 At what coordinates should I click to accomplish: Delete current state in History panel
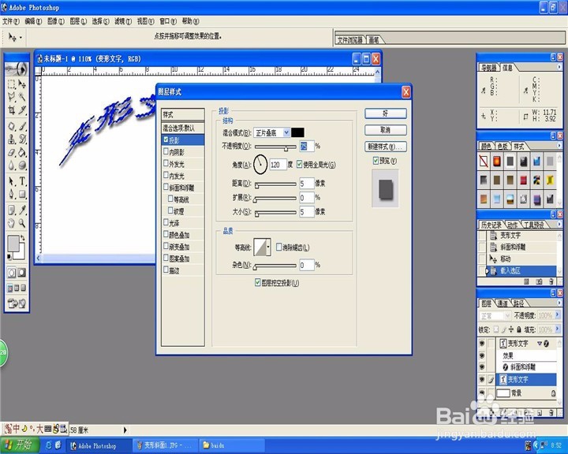551,281
